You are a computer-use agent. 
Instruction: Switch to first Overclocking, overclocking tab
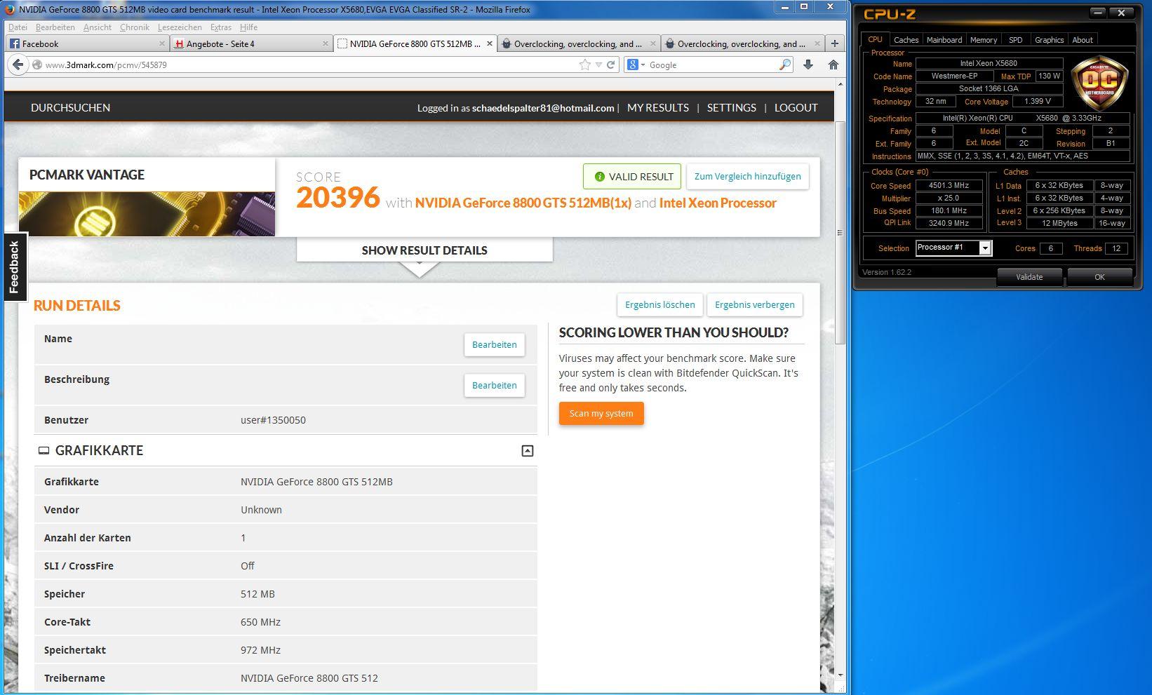[x=578, y=43]
